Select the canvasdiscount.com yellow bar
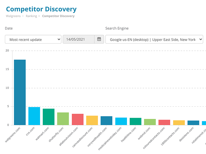 pos(92,120)
